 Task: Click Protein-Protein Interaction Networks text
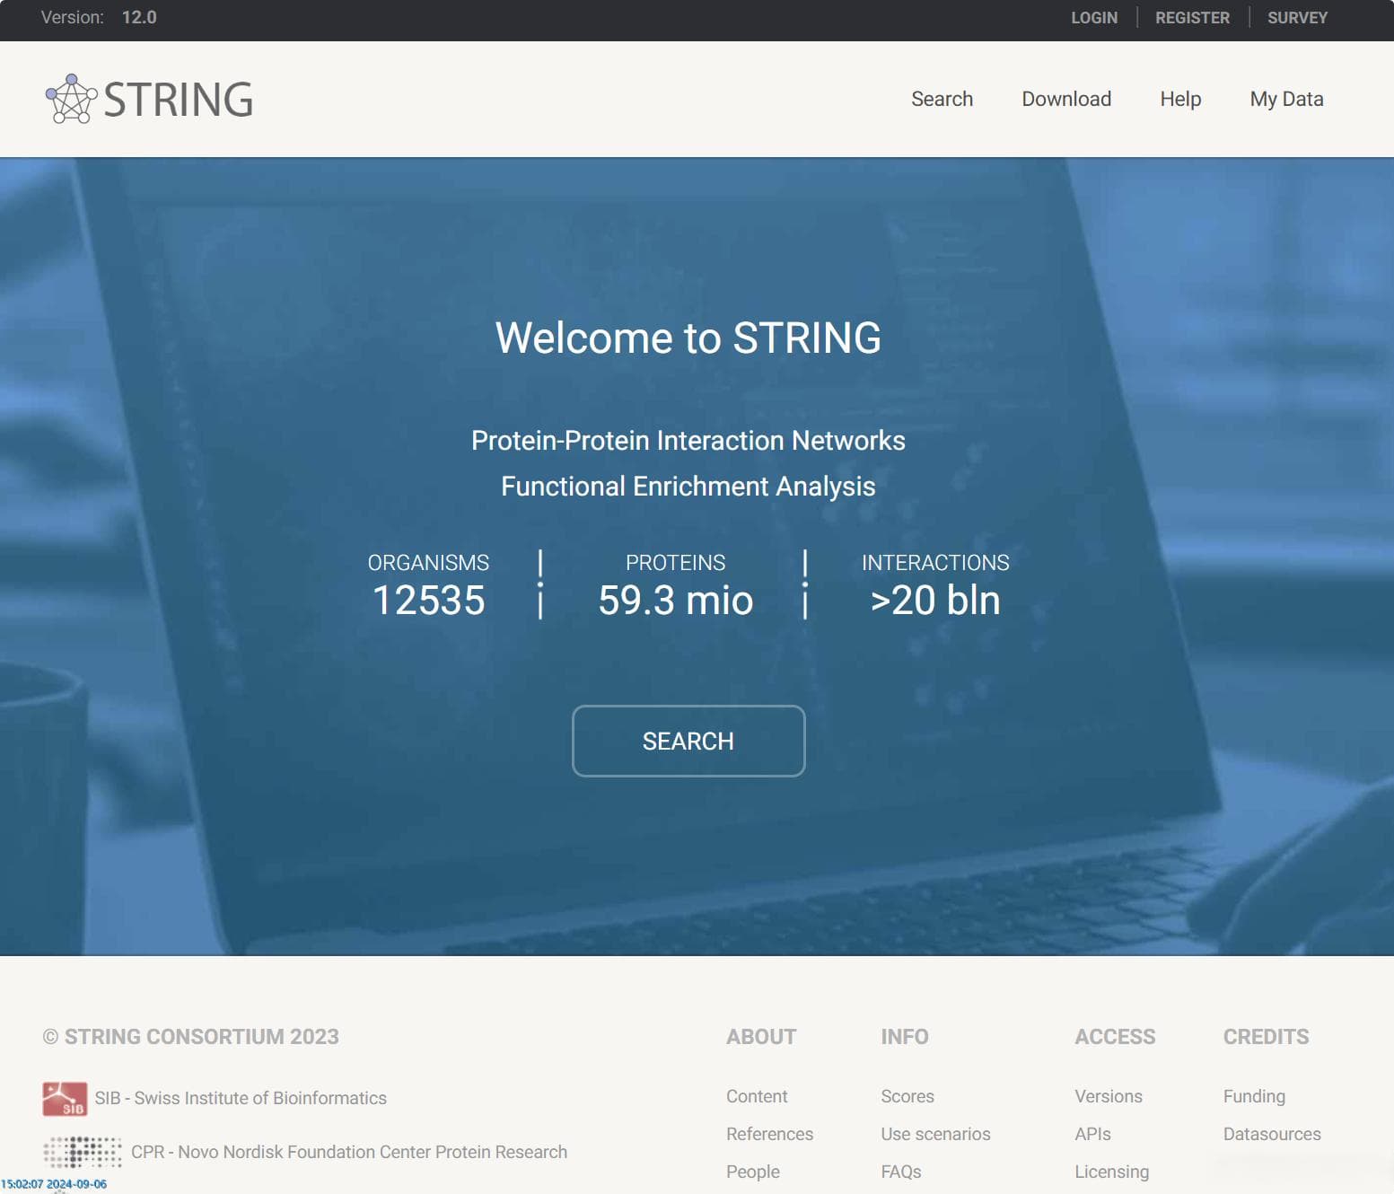coord(688,440)
